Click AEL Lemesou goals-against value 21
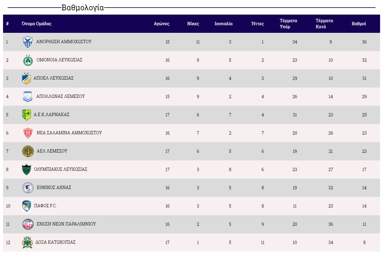The width and height of the screenshot is (381, 258). tap(331, 151)
